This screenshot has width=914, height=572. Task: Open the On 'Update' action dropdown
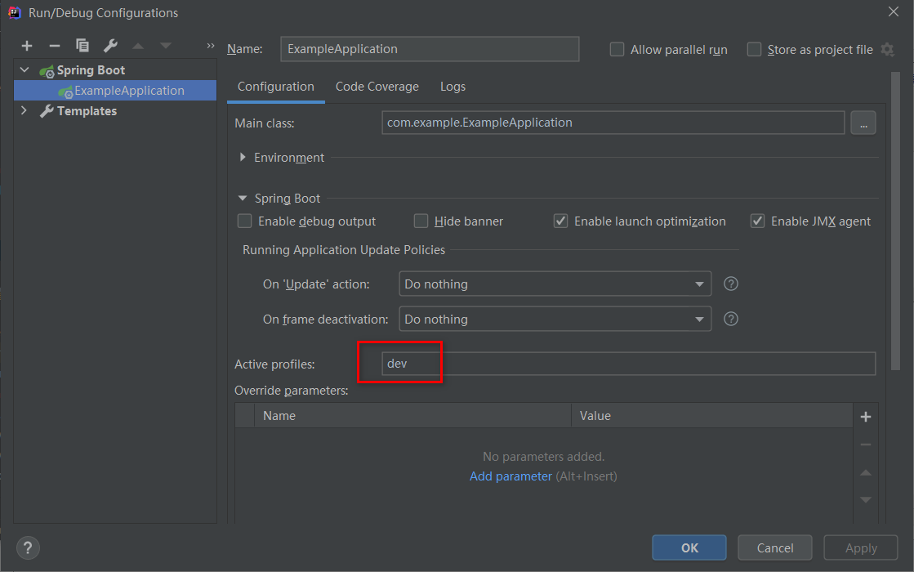[x=555, y=284]
